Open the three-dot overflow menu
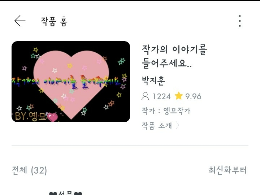Viewport: 260px width, 195px height. [x=240, y=21]
